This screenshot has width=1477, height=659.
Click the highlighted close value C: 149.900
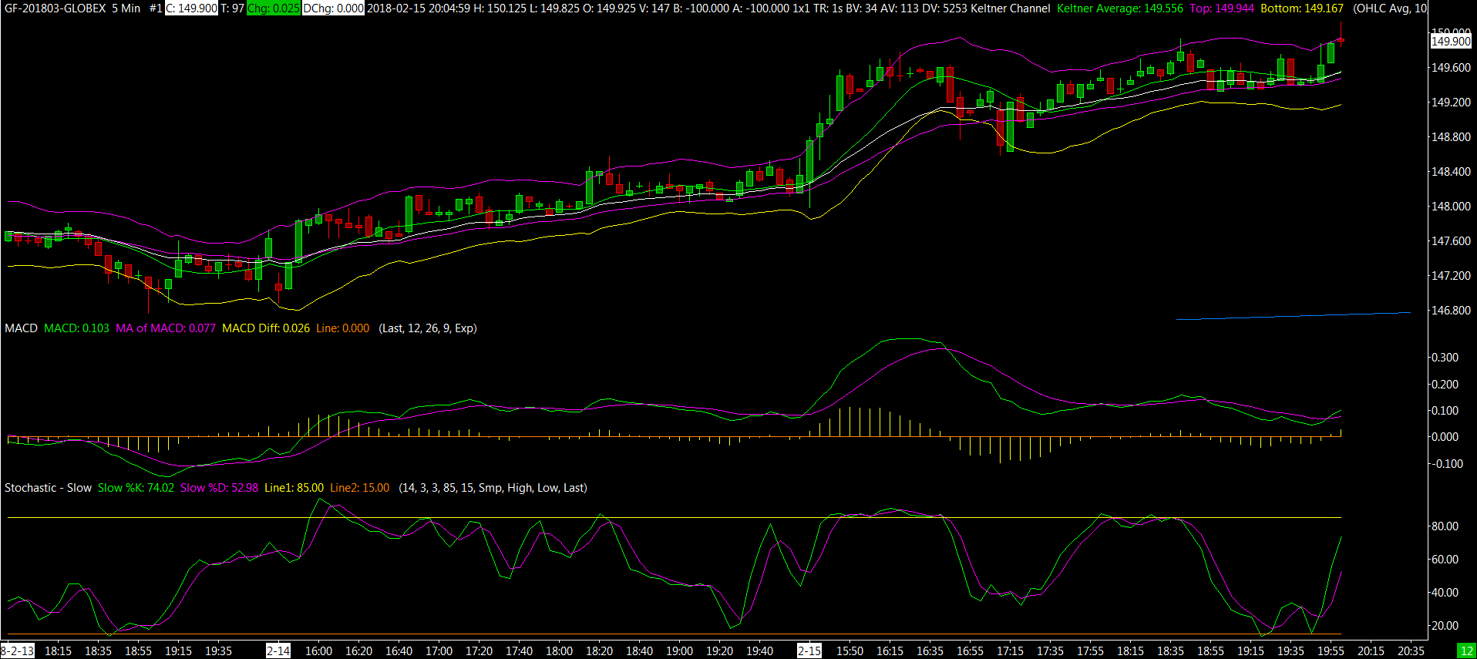pos(191,8)
